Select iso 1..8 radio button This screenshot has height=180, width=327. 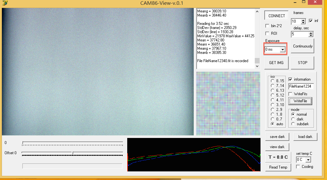272,114
